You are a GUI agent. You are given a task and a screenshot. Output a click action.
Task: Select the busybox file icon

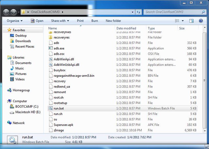(51, 70)
